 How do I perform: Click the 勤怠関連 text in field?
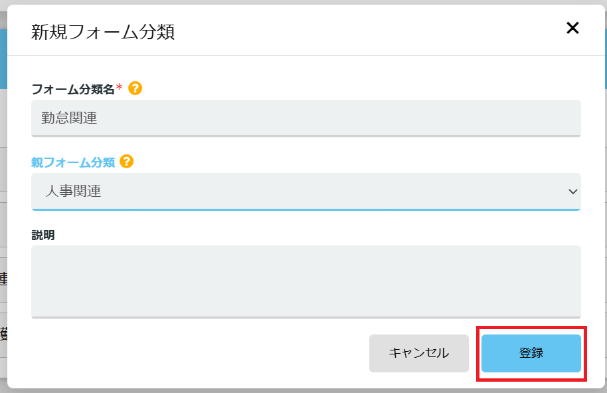click(x=69, y=118)
